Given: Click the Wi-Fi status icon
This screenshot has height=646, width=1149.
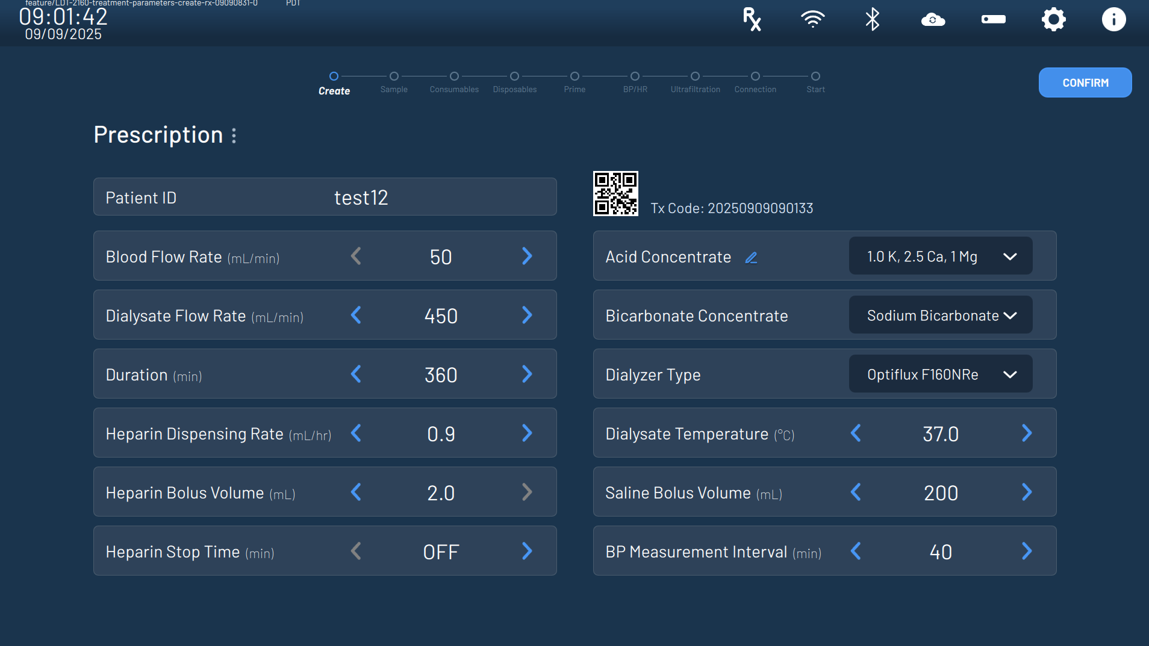Looking at the screenshot, I should pyautogui.click(x=812, y=19).
